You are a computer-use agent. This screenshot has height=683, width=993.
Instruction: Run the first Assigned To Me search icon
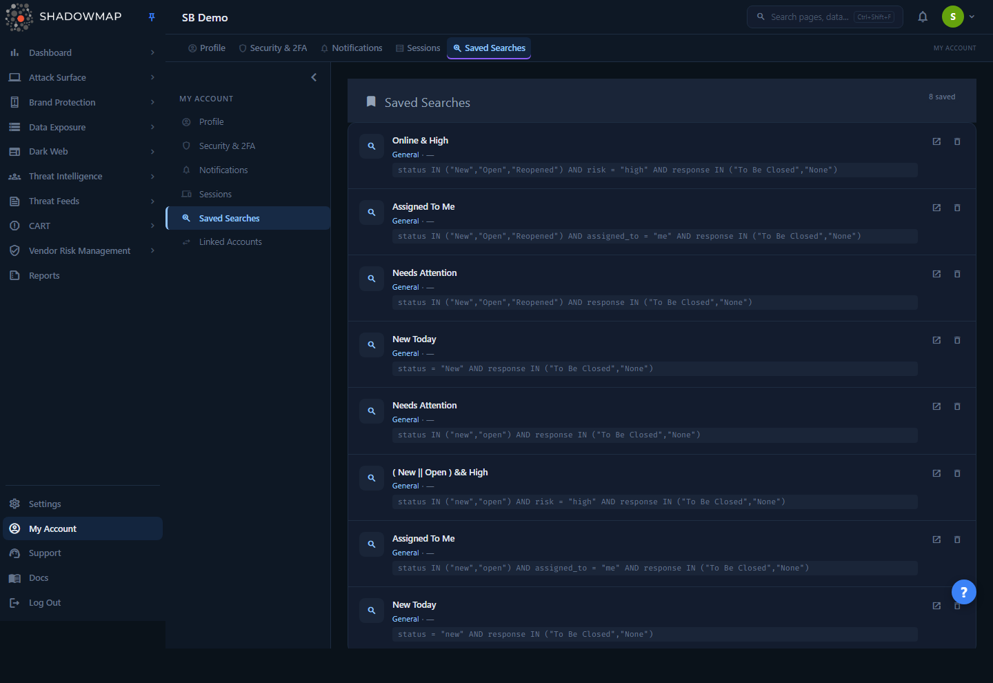coord(372,212)
